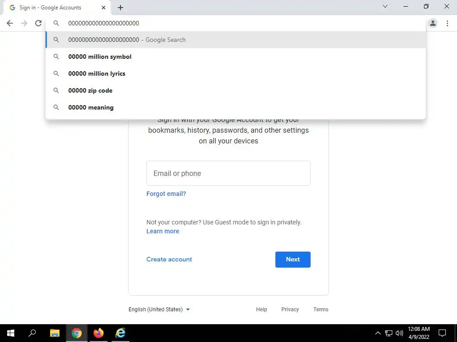The height and width of the screenshot is (342, 457).
Task: Show hidden system tray icons
Action: pos(378,333)
